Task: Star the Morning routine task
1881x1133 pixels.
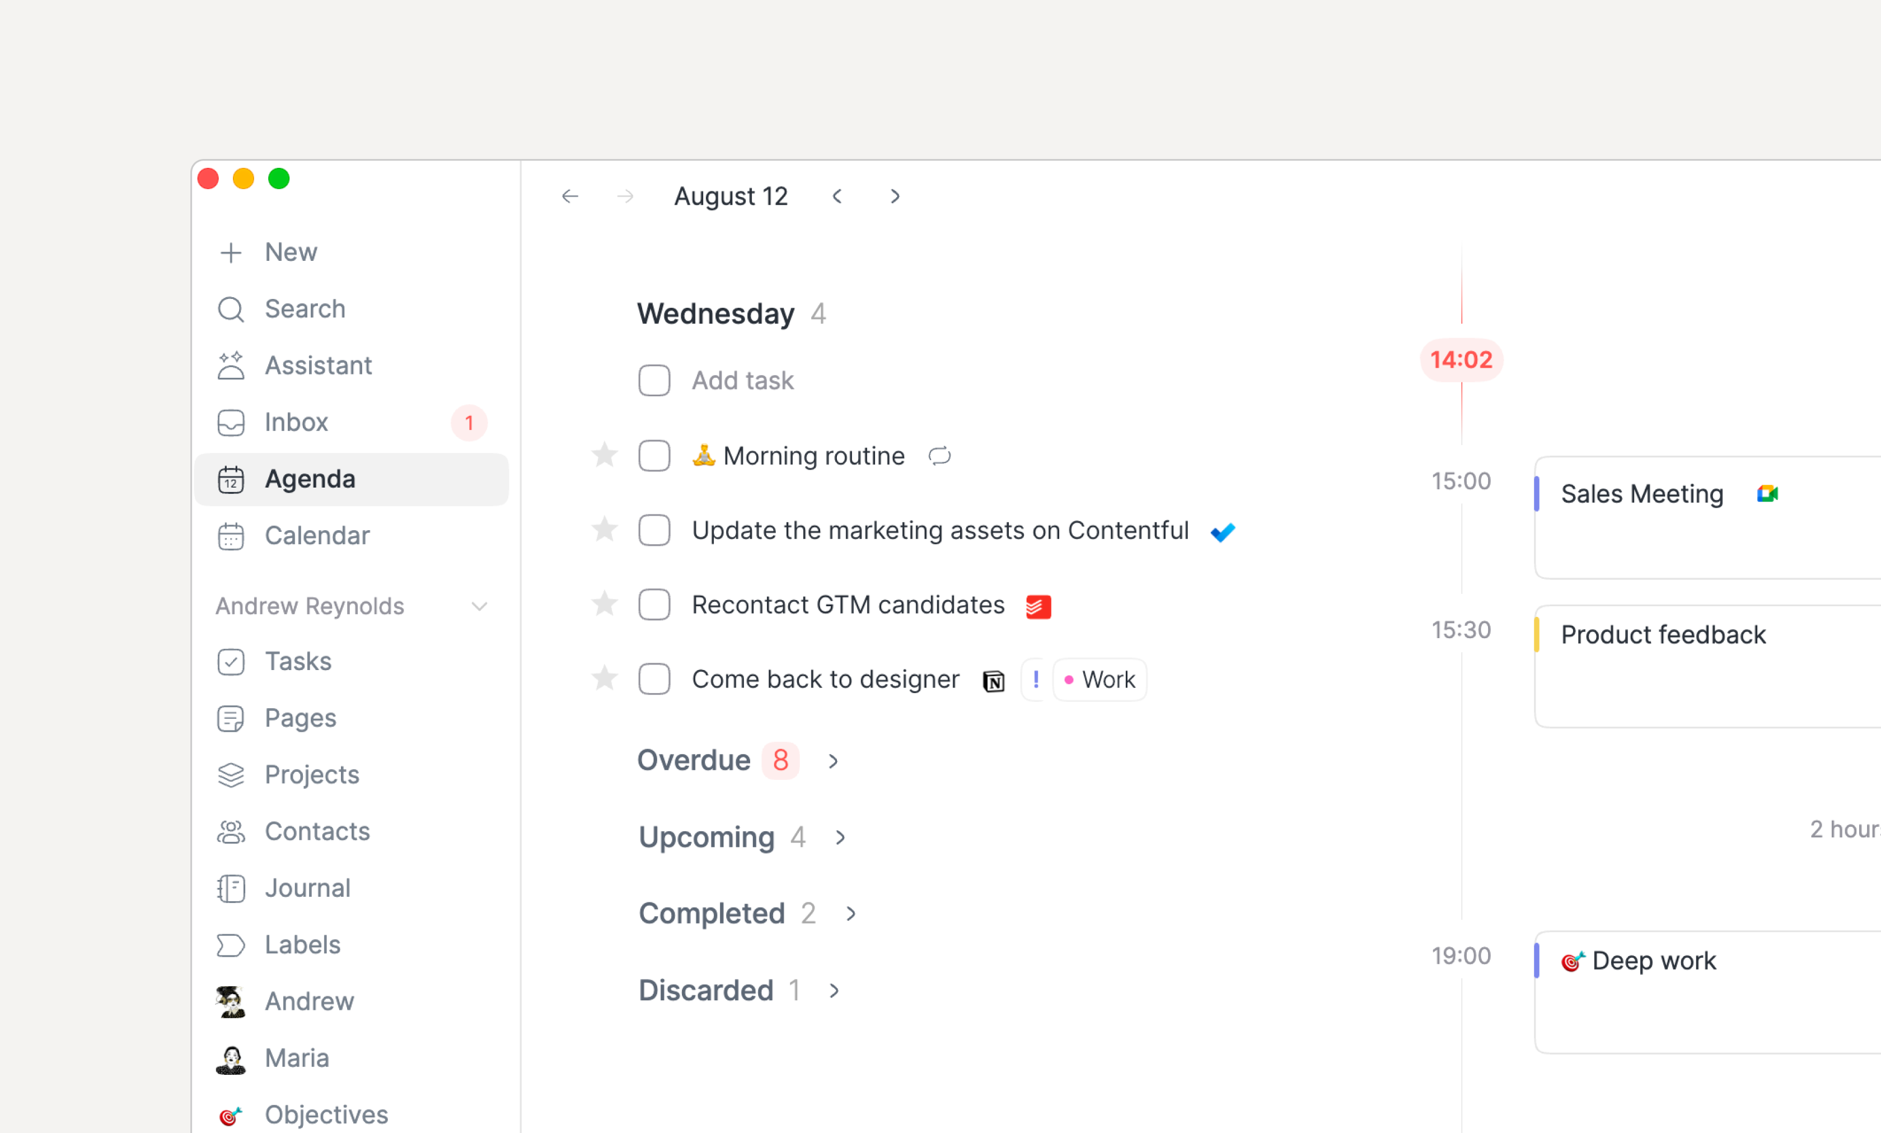Action: pos(605,455)
